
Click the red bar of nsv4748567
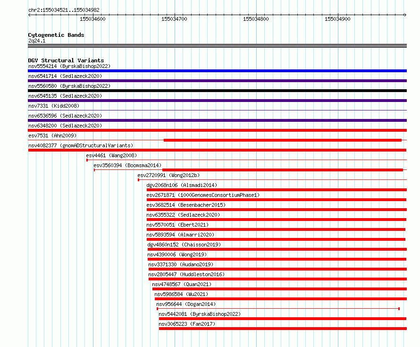(280, 289)
